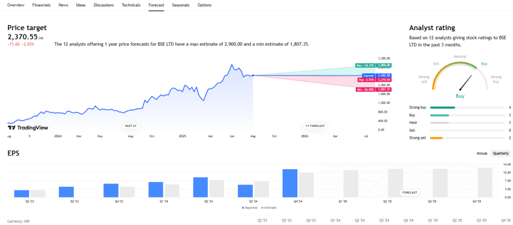Click the Strong buy rating bar
The width and height of the screenshot is (513, 225).
[467, 107]
